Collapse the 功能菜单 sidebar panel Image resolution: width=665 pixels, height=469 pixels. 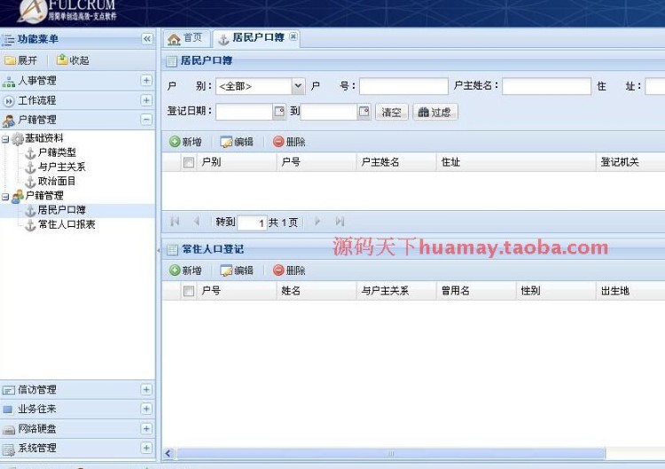(146, 39)
